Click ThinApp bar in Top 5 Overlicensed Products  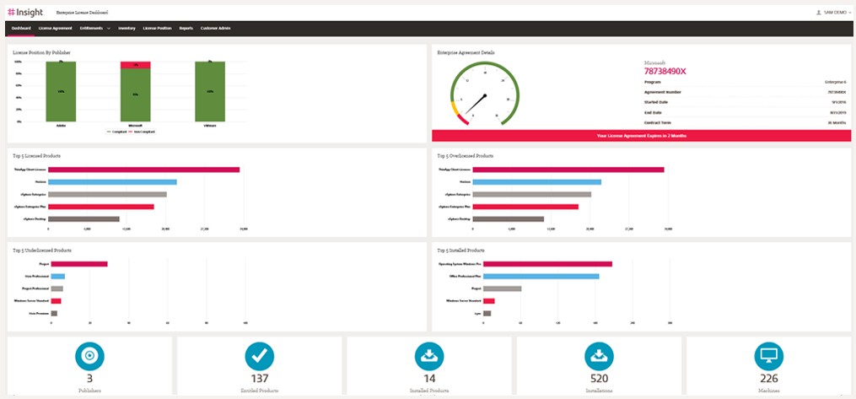568,170
